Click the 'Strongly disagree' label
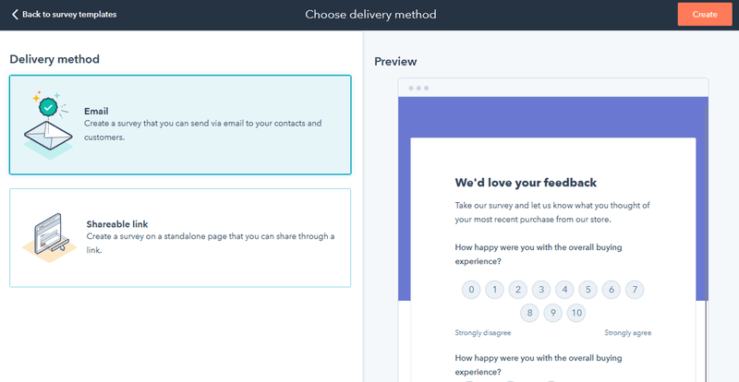Screen dimensions: 739x382 [482, 333]
